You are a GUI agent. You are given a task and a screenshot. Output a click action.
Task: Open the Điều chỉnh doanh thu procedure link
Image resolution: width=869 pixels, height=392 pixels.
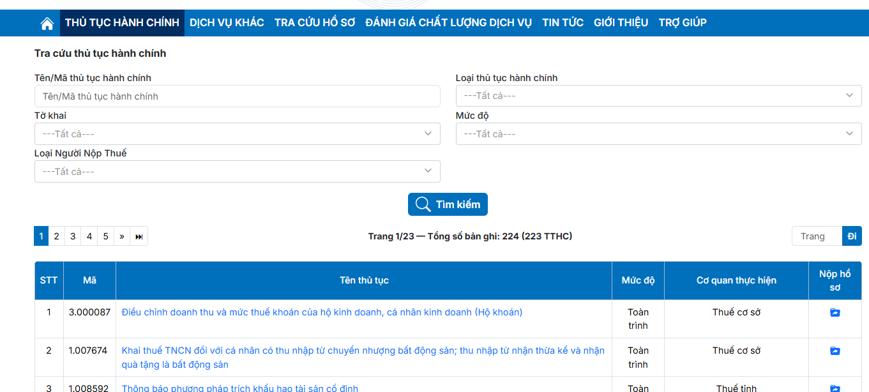tap(322, 312)
